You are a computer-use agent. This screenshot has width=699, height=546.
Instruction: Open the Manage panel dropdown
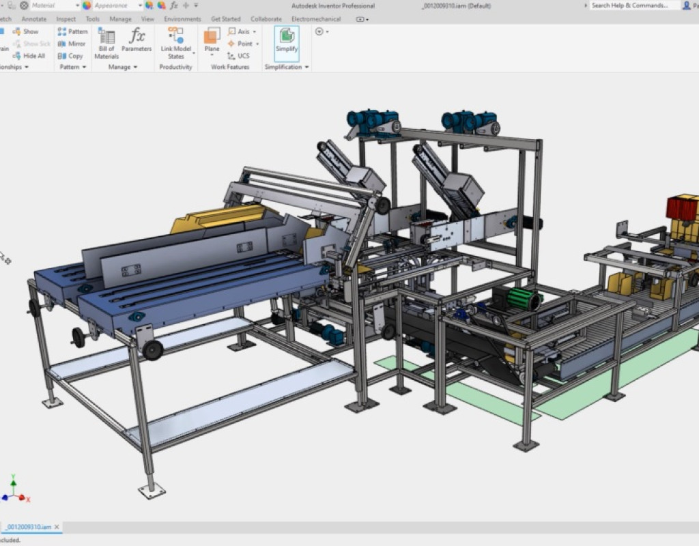(136, 68)
